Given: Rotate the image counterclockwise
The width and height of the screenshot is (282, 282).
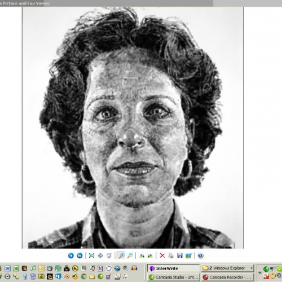Looking at the screenshot, I should tap(150, 255).
